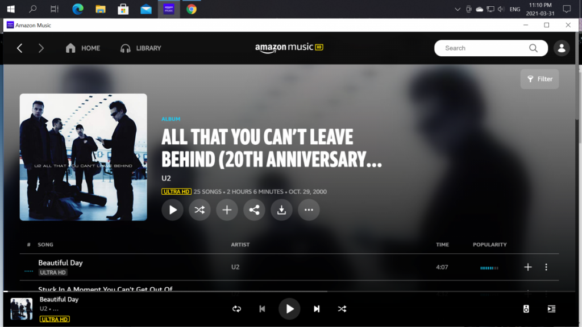582x327 pixels.
Task: Open the play queue panel
Action: point(551,309)
